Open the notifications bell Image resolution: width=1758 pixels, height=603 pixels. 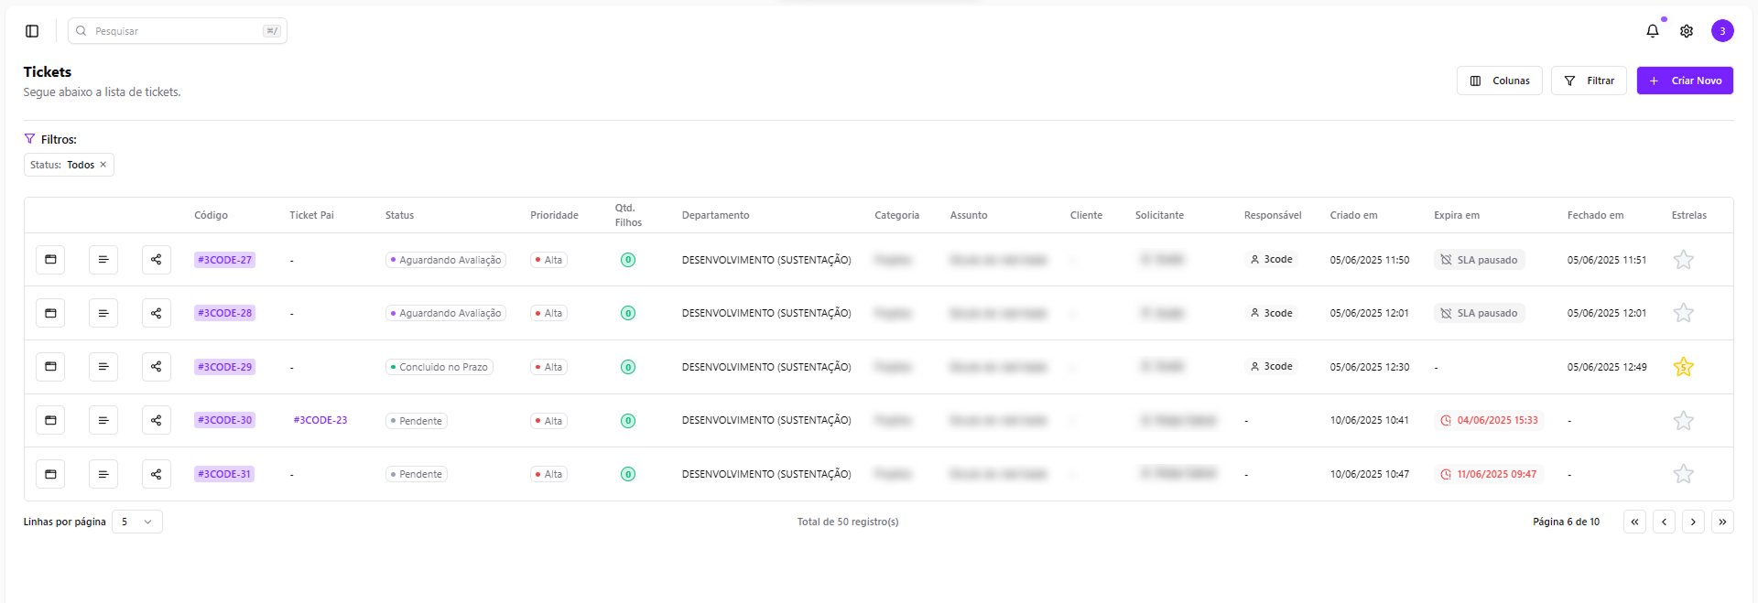pyautogui.click(x=1653, y=31)
